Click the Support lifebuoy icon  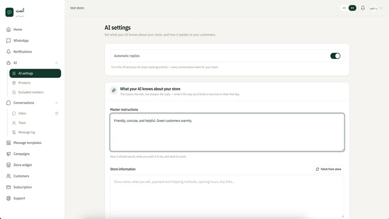click(8, 198)
